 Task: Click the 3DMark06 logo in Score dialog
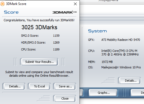[65, 12]
